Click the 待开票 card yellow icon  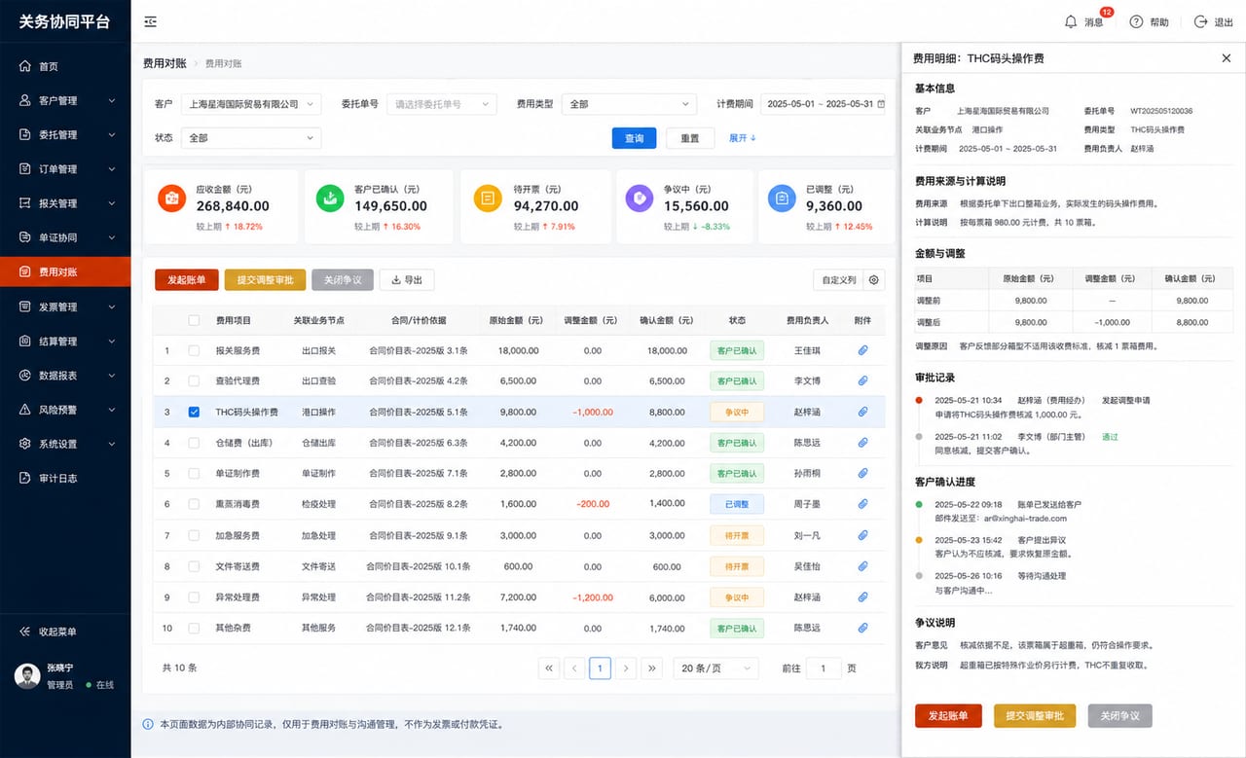coord(488,199)
